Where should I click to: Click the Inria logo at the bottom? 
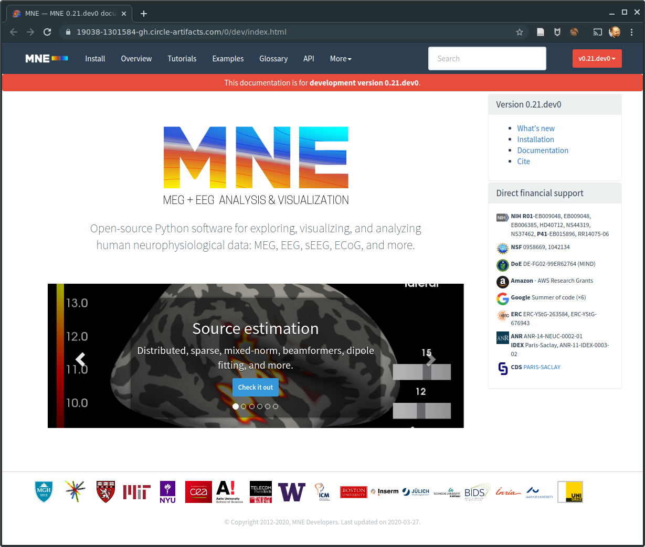(507, 491)
